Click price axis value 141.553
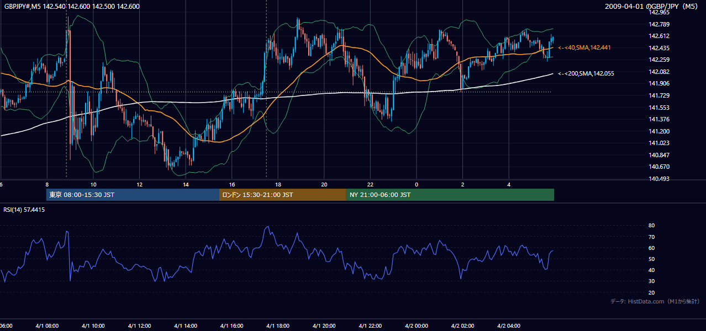This screenshot has width=706, height=331. (658, 108)
